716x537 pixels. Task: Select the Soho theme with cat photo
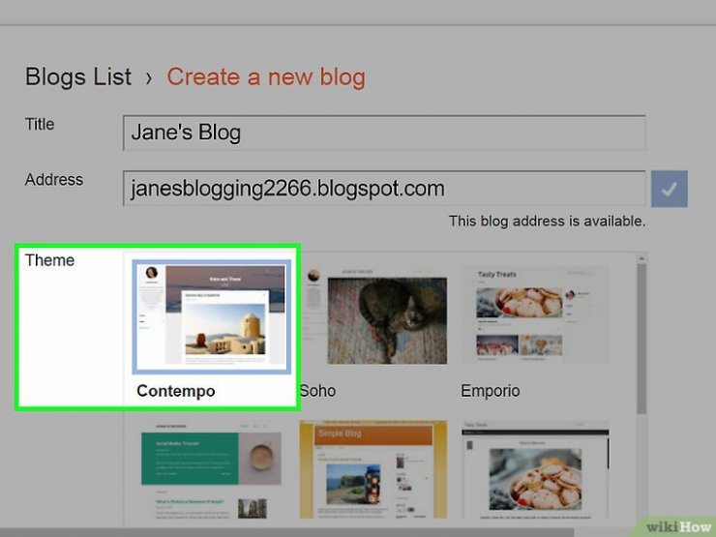375,317
